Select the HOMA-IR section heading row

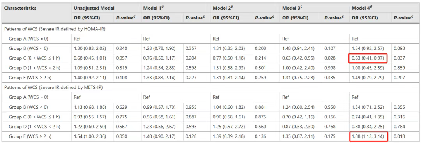[x=210, y=29]
